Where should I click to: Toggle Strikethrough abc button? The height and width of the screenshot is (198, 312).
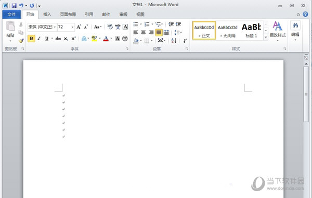[58, 38]
